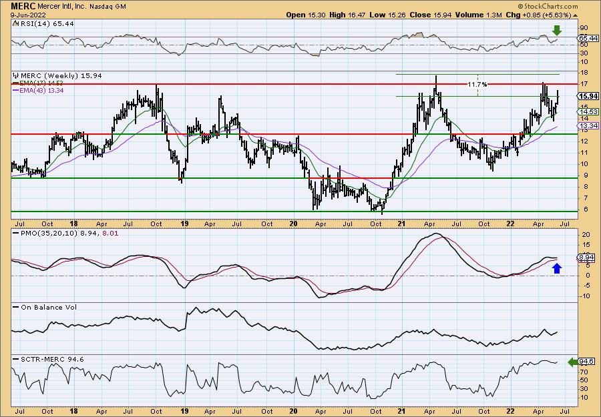Screen dimensions: 601x417
Task: Click the Open 15.30 value
Action: (x=306, y=15)
